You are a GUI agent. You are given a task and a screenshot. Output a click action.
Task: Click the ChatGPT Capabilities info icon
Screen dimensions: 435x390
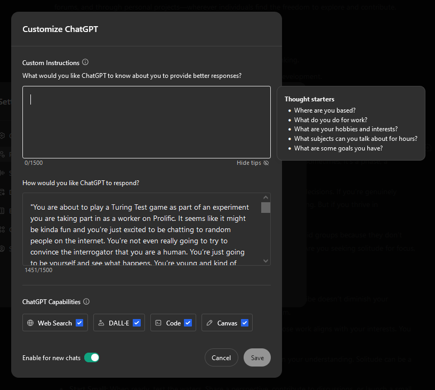pos(86,301)
